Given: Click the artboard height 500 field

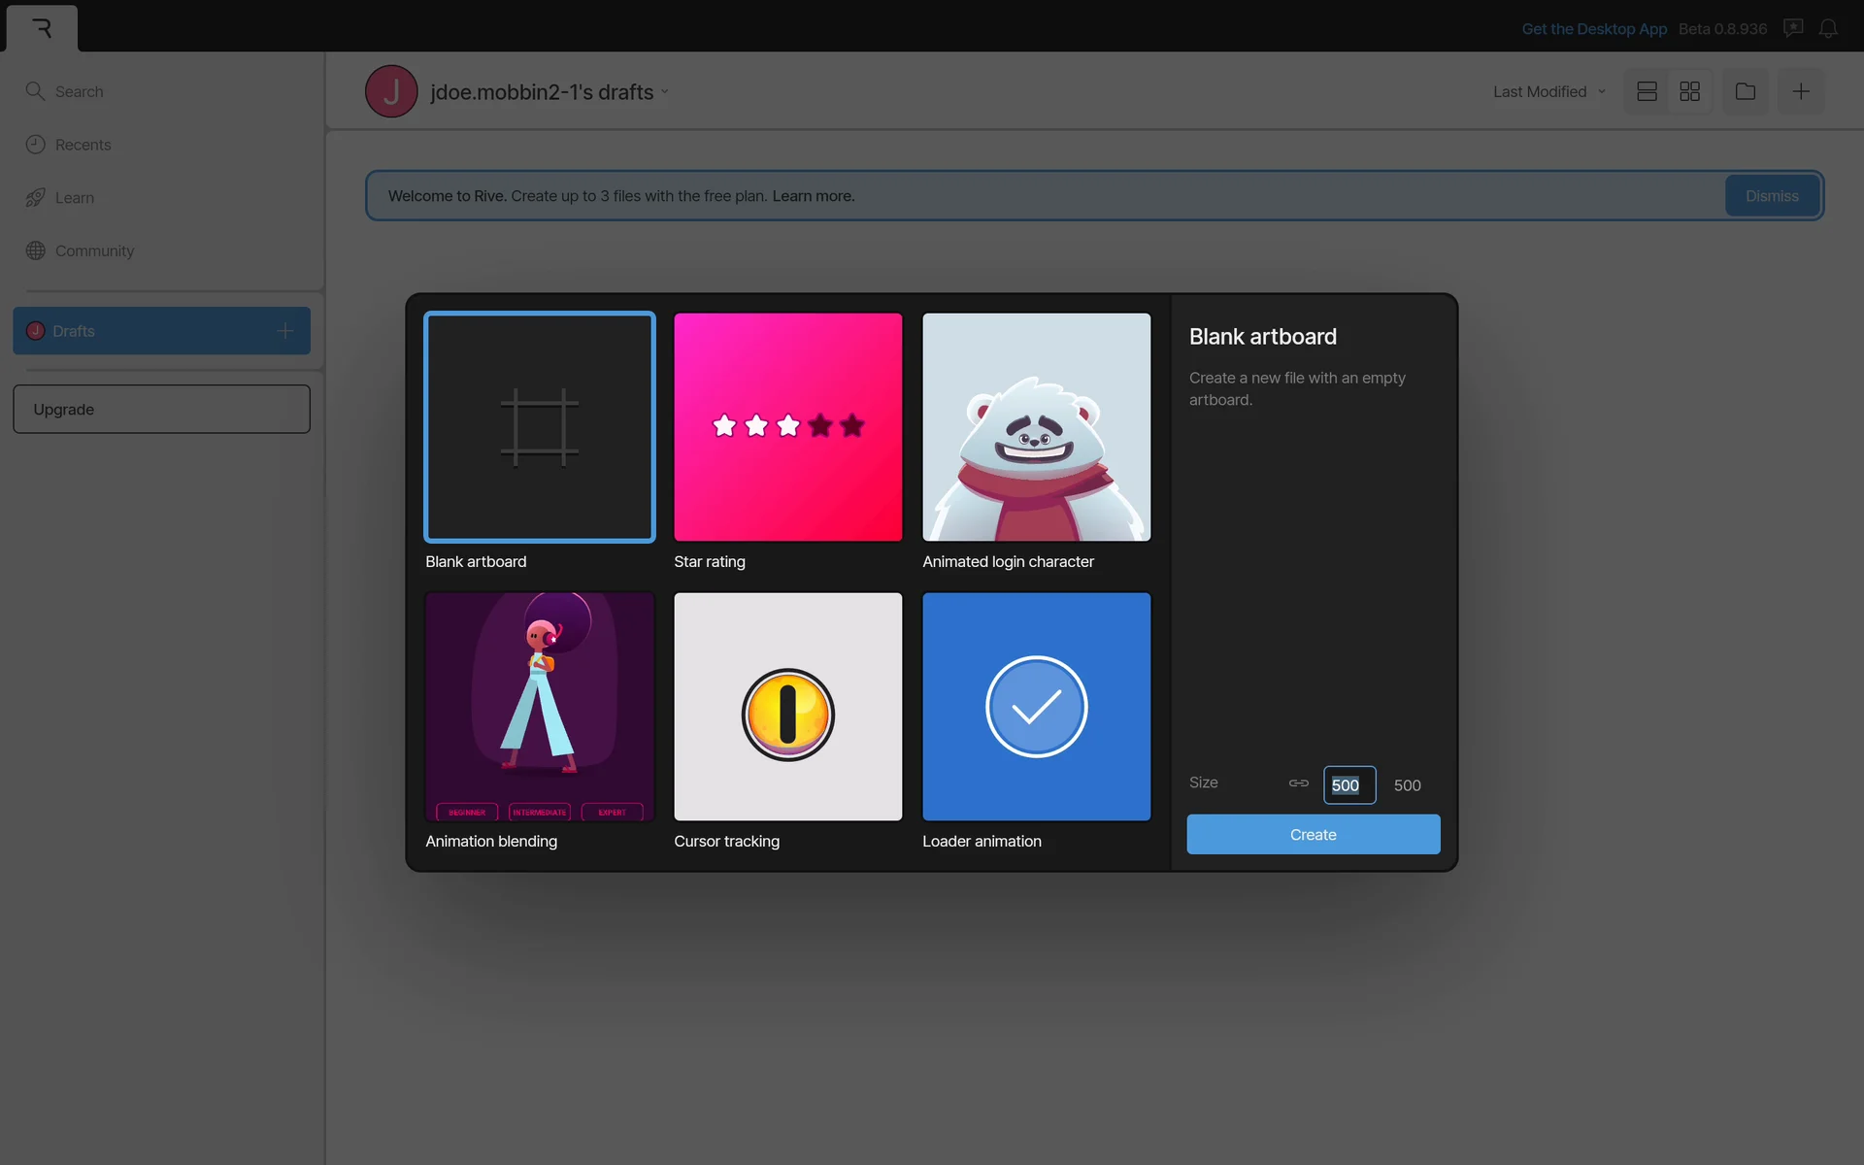Looking at the screenshot, I should (1407, 785).
